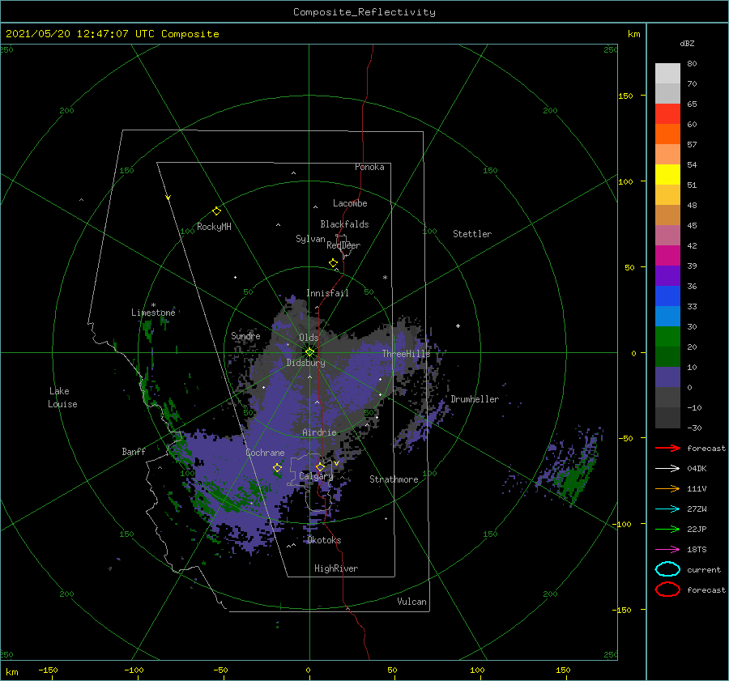Click the dBZ legend heading
The image size is (729, 681).
coord(687,43)
